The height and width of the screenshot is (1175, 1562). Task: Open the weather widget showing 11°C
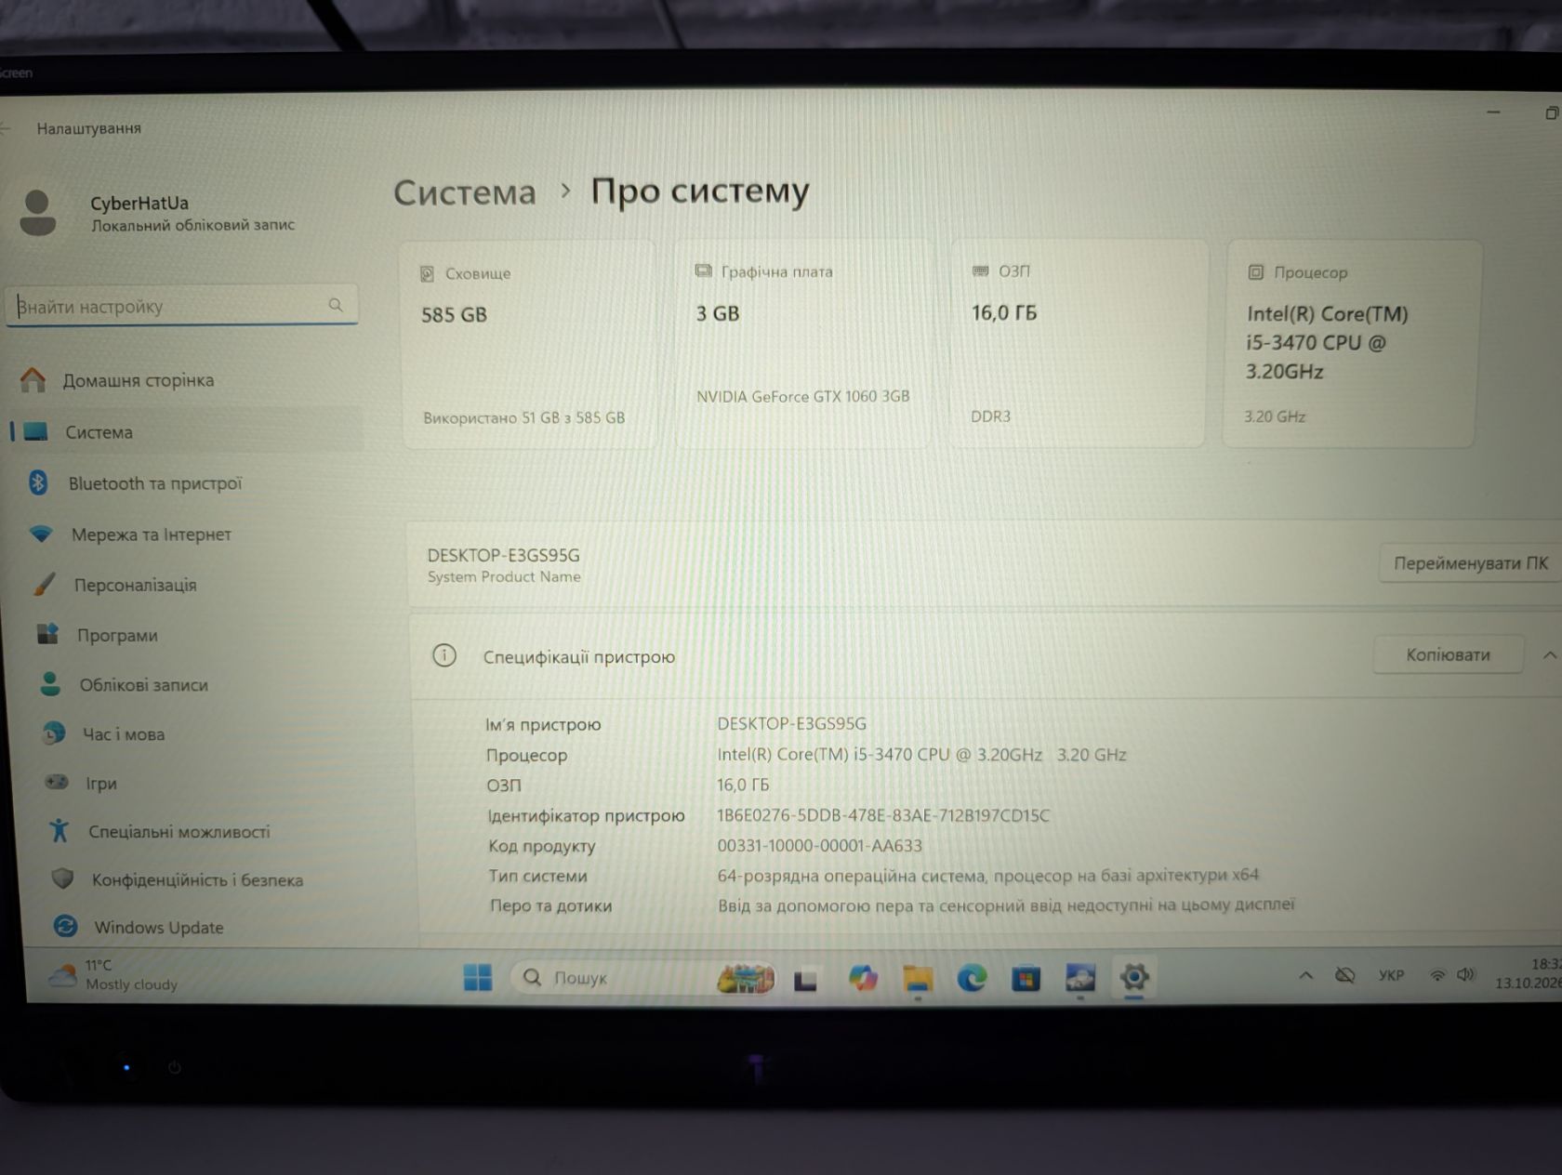[x=113, y=974]
